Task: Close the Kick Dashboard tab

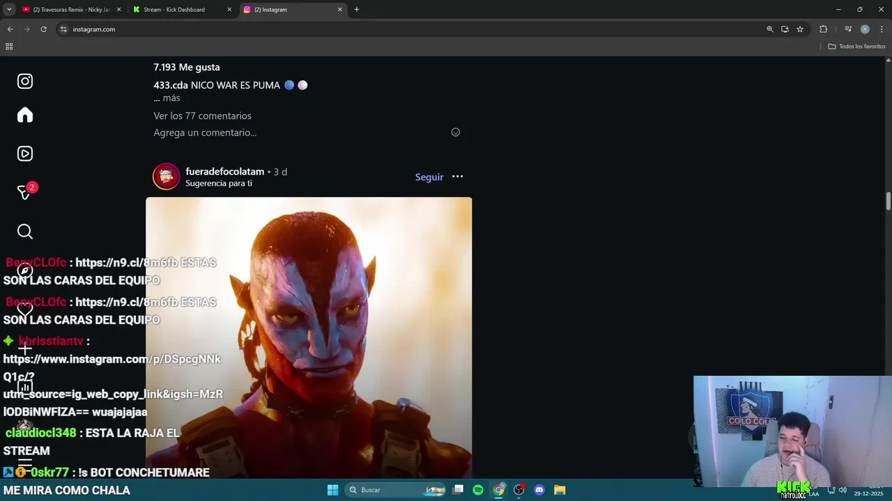Action: click(x=229, y=10)
